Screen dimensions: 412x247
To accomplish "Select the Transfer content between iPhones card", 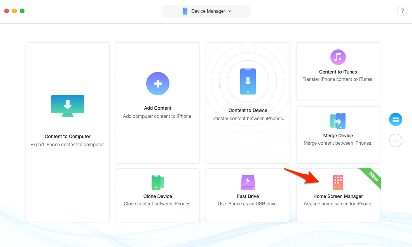I will 248,103.
